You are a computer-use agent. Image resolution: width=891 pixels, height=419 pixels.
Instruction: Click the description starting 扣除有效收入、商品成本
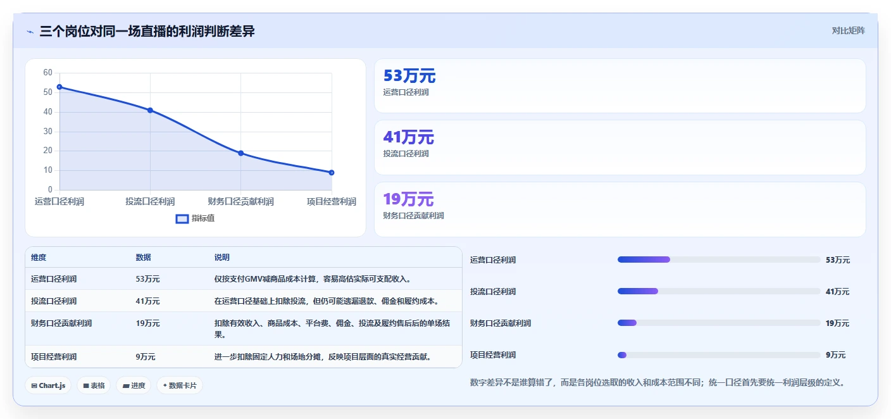(332, 329)
